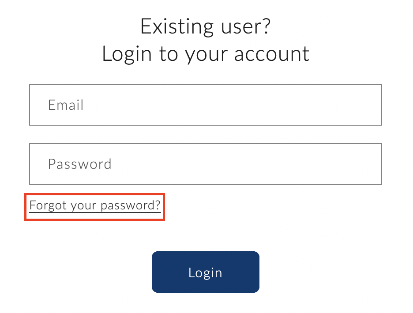The width and height of the screenshot is (413, 313).
Task: Select the field with Password placeholder
Action: click(205, 164)
